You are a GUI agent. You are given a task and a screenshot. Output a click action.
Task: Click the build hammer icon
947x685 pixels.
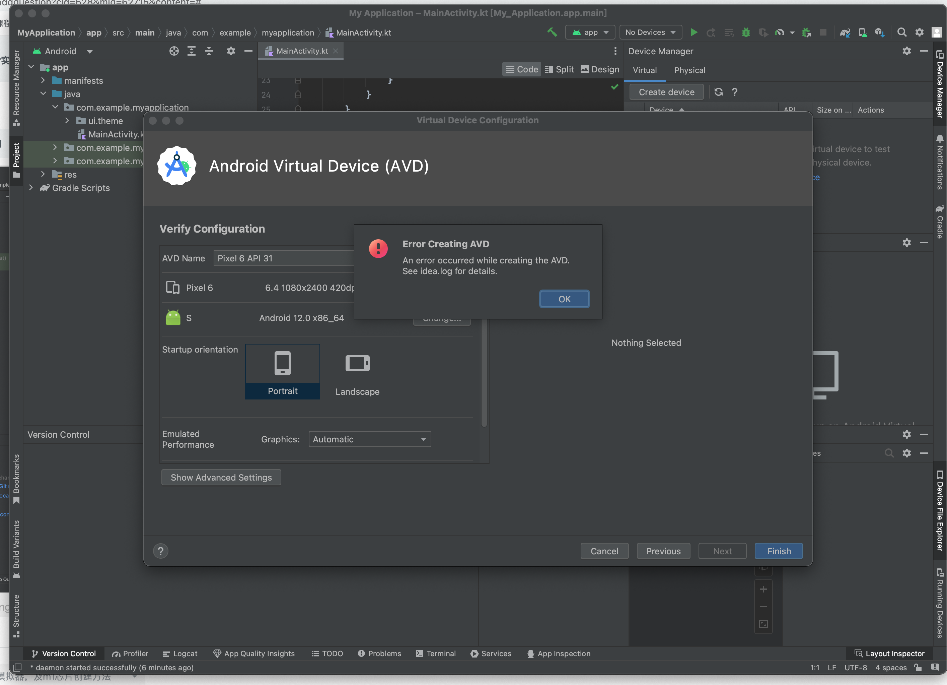[552, 32]
